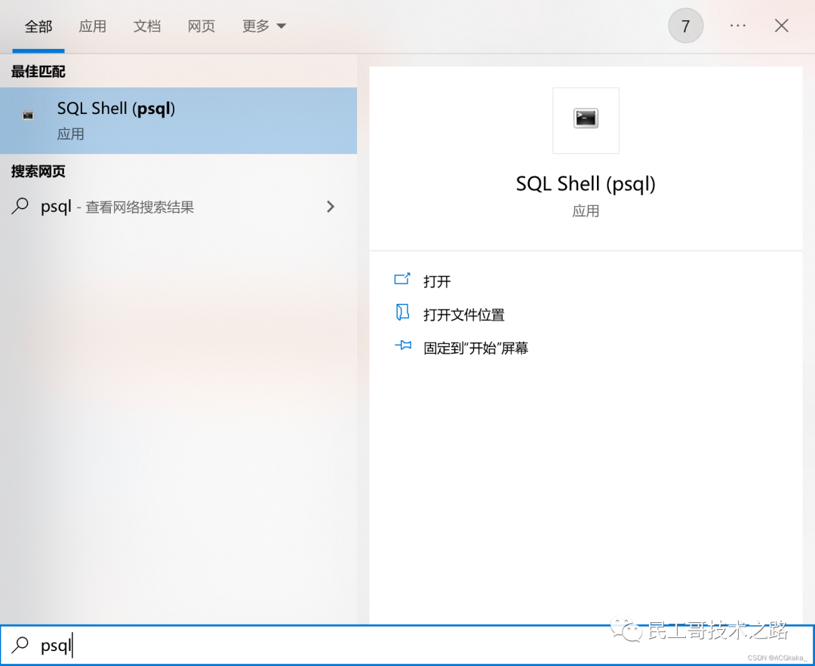Select the magnifier icon in the search box

[x=19, y=646]
